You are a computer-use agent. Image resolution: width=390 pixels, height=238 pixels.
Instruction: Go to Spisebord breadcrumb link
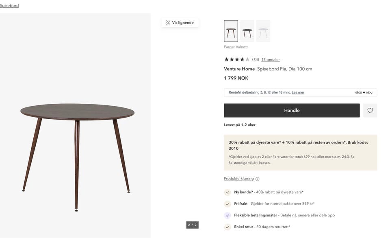coord(9,6)
